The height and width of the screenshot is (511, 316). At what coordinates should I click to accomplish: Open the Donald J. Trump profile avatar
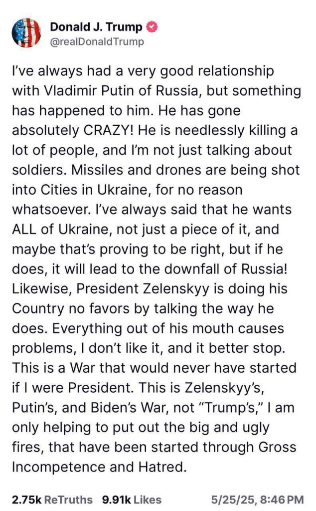[x=25, y=33]
